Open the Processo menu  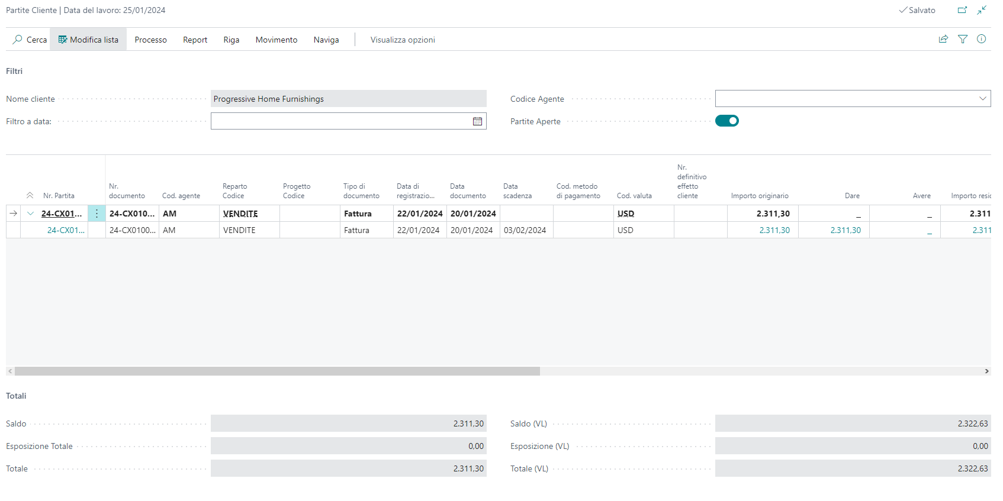pos(150,40)
